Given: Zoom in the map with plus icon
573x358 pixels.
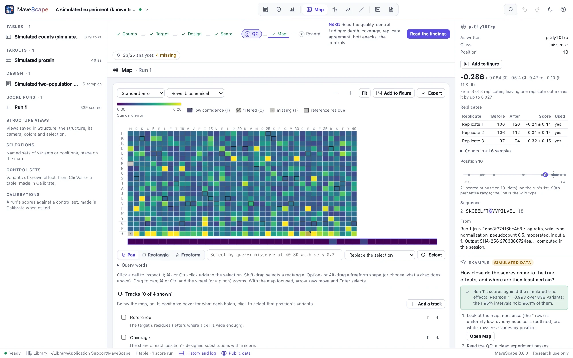Looking at the screenshot, I should 351,93.
